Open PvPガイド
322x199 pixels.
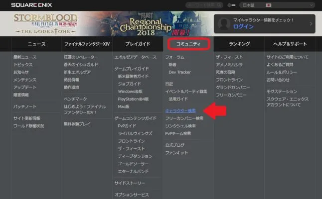(127, 126)
